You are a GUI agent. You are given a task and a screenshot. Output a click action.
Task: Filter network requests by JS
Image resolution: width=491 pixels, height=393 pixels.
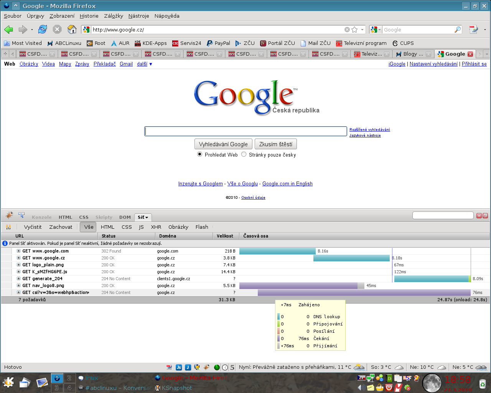pyautogui.click(x=141, y=227)
